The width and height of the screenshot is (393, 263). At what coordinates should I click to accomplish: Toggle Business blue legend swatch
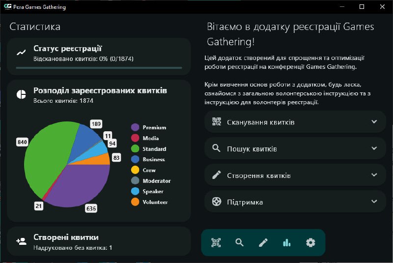[x=135, y=159]
